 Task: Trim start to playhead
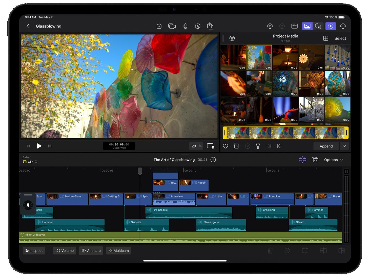[323, 250]
